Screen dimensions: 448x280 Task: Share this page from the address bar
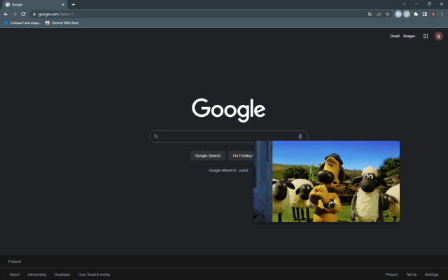coord(379,14)
